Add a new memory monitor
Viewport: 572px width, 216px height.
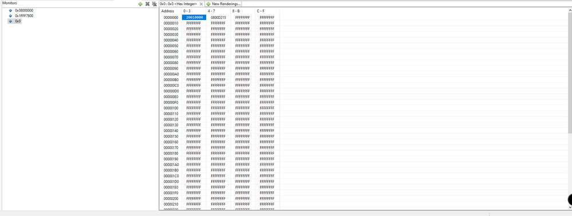coord(140,4)
